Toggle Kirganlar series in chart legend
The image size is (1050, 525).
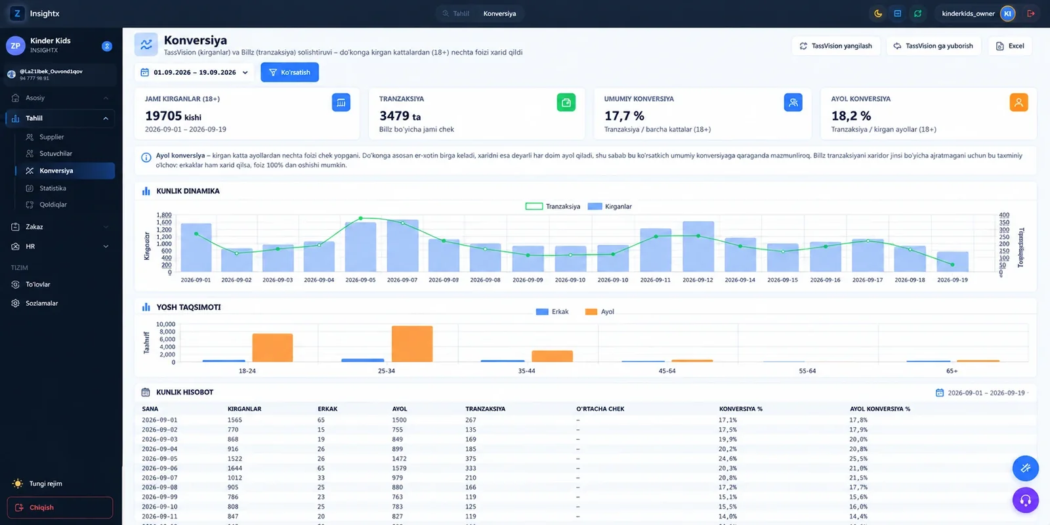click(610, 206)
